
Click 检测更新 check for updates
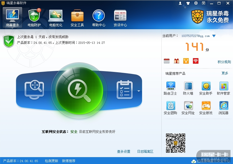(52, 161)
